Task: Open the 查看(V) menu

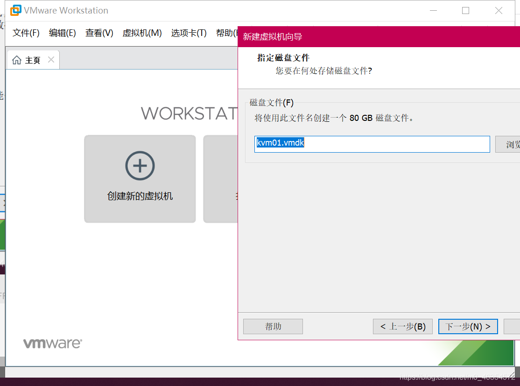Action: (99, 33)
